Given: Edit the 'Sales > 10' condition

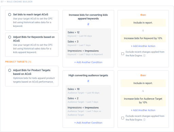Looking at the screenshot, I should click(73, 89).
